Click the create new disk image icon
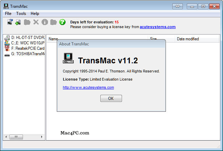This screenshot has width=223, height=151. pos(18,22)
